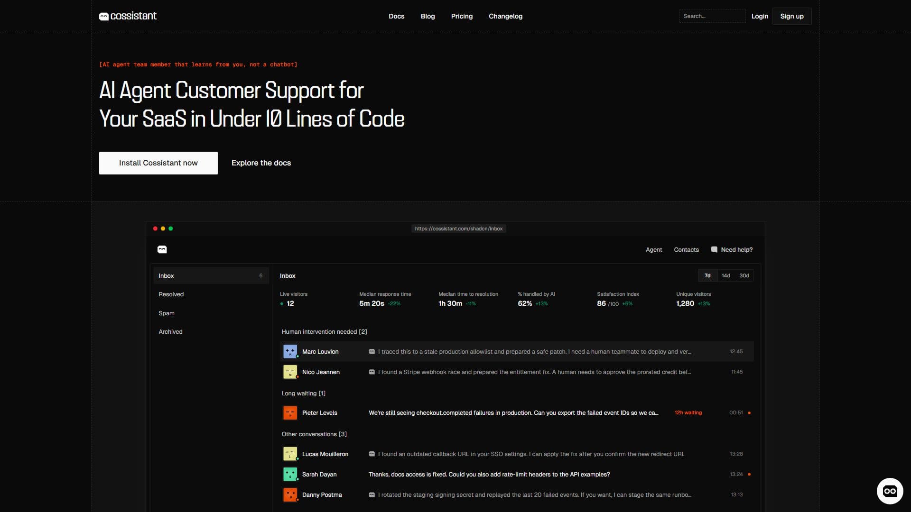Open Sarah Dayan's rate-limit headers message
This screenshot has height=512, width=911.
tap(489, 475)
